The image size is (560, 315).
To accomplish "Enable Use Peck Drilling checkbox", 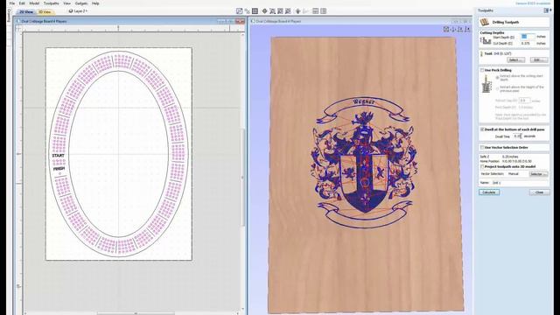I will (x=482, y=70).
